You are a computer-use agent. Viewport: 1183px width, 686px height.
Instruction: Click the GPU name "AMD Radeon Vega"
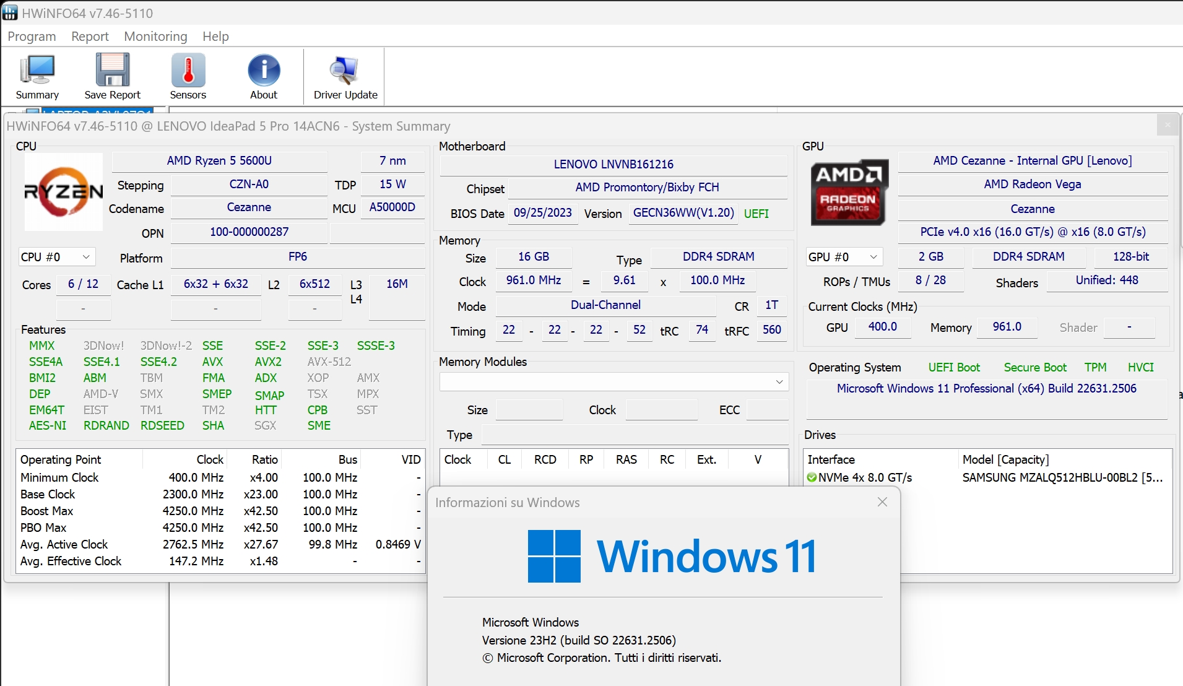click(1033, 185)
